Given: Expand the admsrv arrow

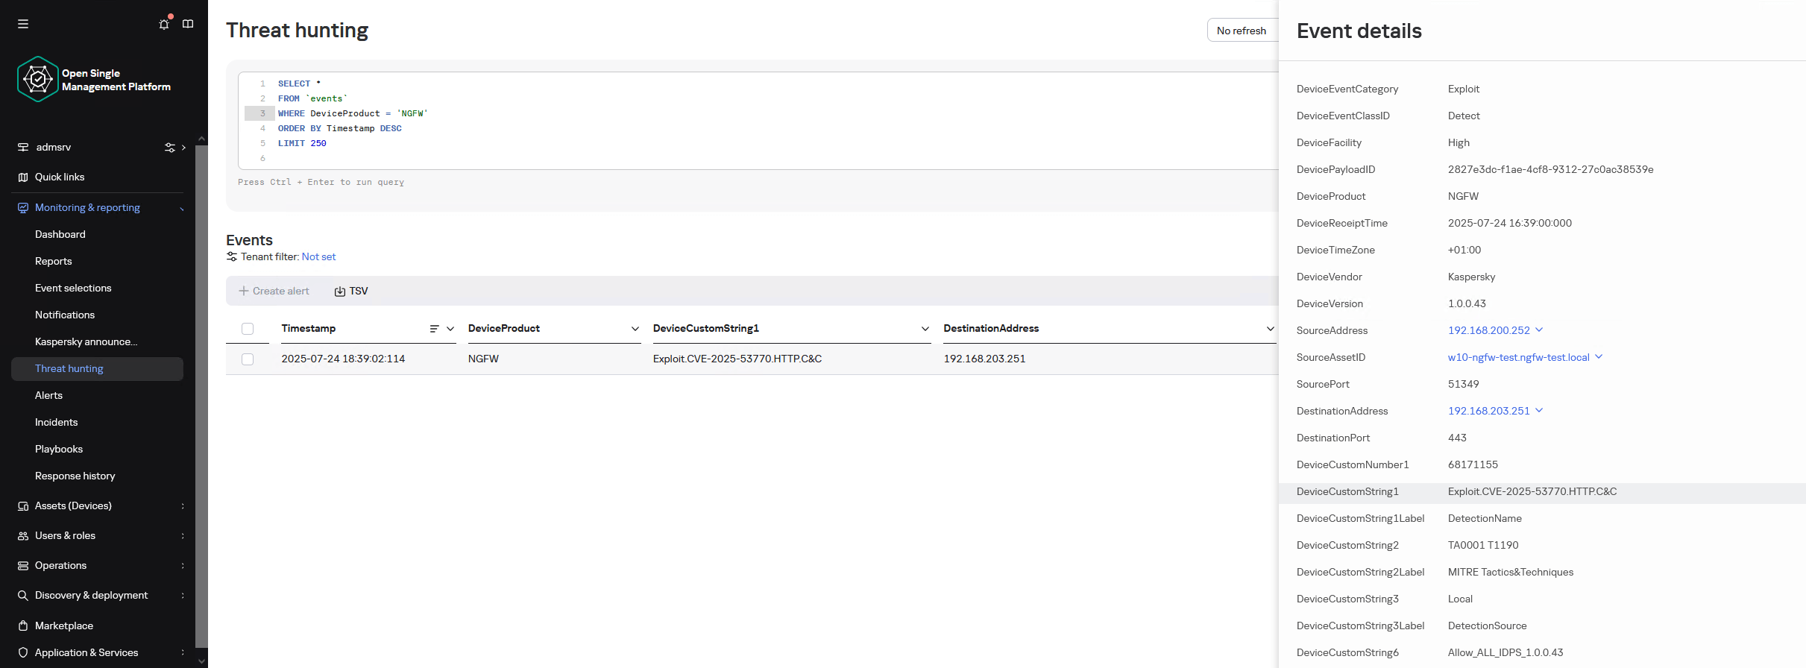Looking at the screenshot, I should (x=183, y=148).
